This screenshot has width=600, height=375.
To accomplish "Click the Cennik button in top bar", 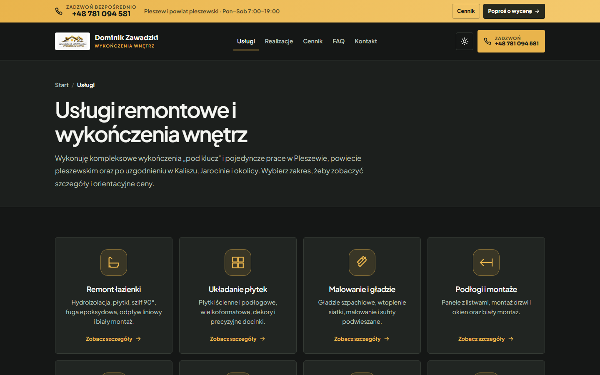I will [x=466, y=11].
